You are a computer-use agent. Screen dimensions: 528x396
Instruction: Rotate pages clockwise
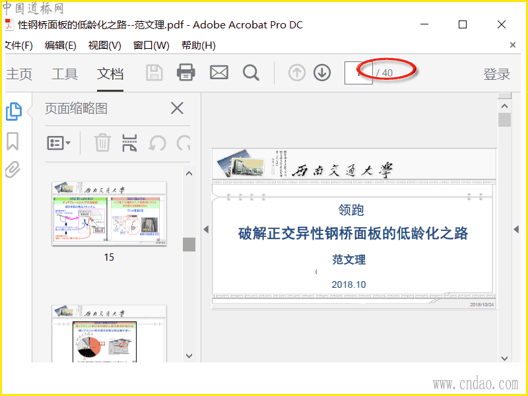point(183,143)
